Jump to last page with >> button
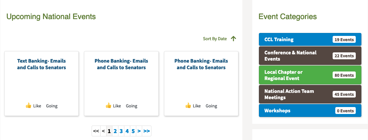Viewport: 368px width, 140px height. click(x=147, y=131)
